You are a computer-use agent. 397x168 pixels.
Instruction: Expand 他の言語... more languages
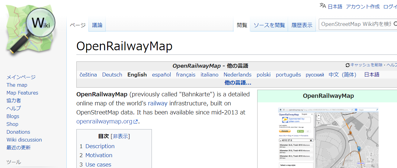(238, 82)
